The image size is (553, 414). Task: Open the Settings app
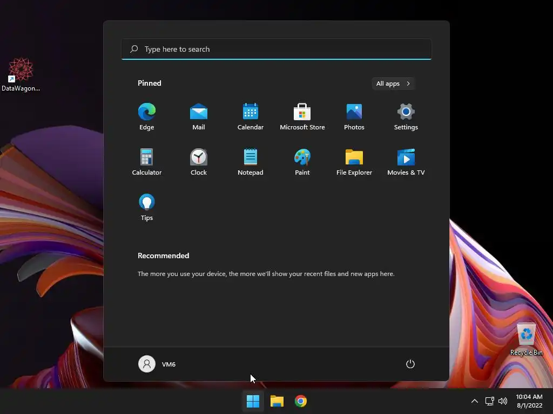pos(406,117)
